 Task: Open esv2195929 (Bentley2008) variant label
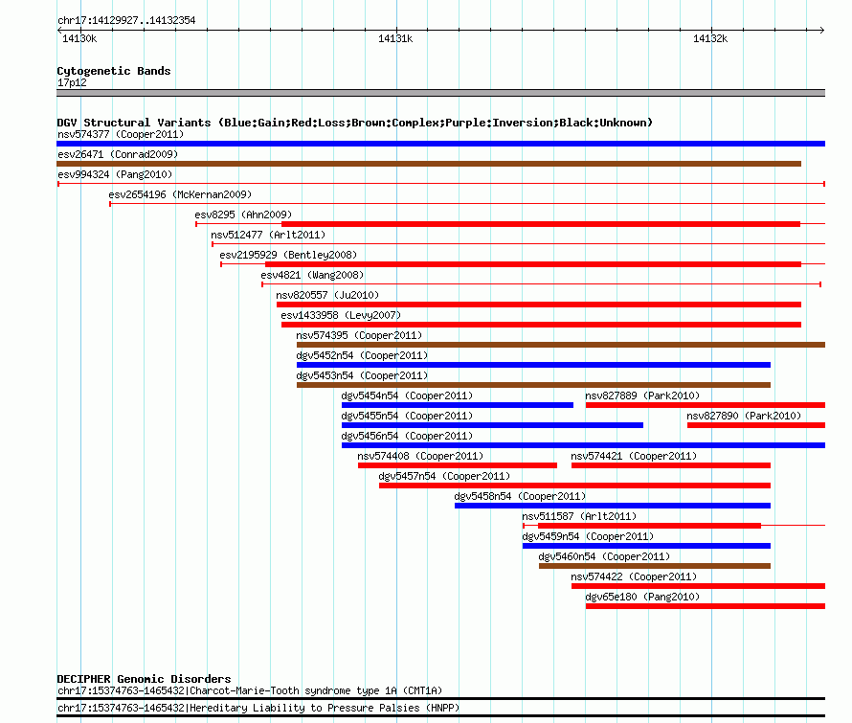pos(288,255)
